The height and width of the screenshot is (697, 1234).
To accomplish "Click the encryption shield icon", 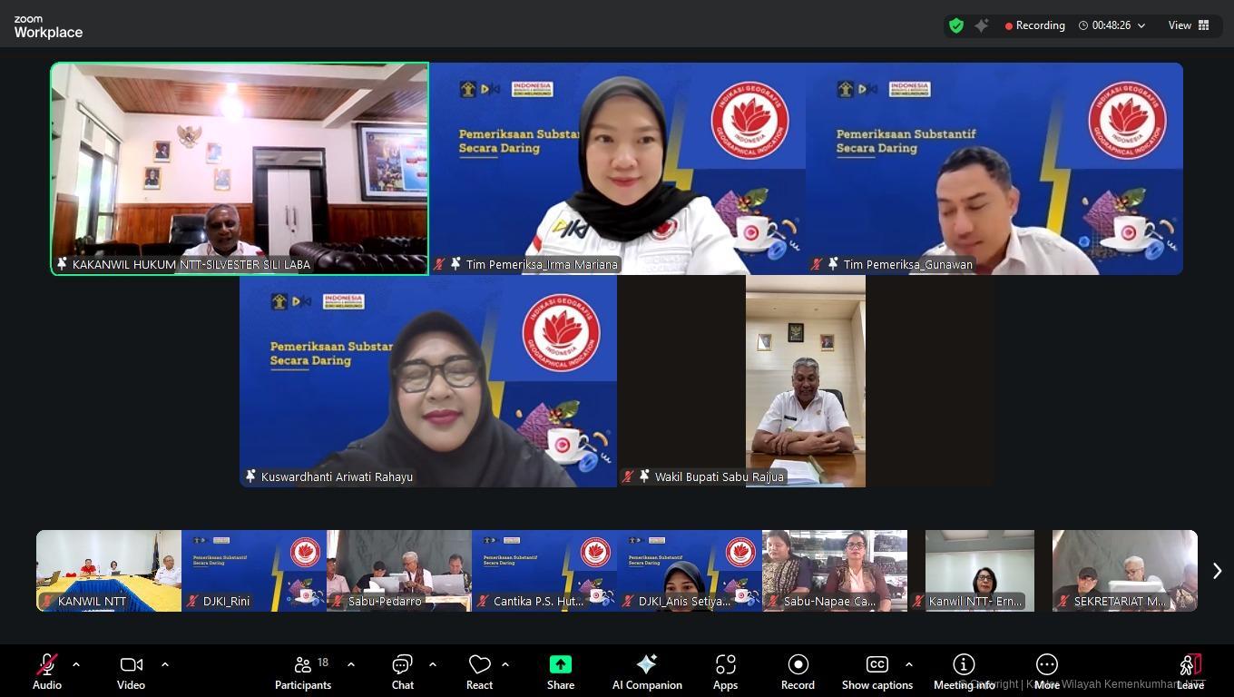I will click(955, 25).
